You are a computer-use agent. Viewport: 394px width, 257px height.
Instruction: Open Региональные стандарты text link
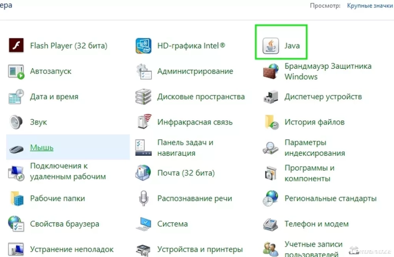pyautogui.click(x=331, y=198)
